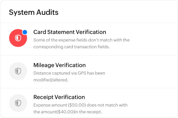Select the gray Receipt Verification shield icon
Image resolution: width=178 pixels, height=118 pixels.
point(18,103)
